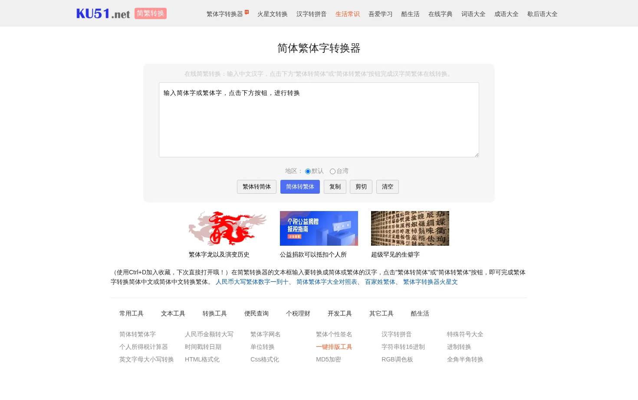
Task: Grab the text area resize handle
Action: 476,154
